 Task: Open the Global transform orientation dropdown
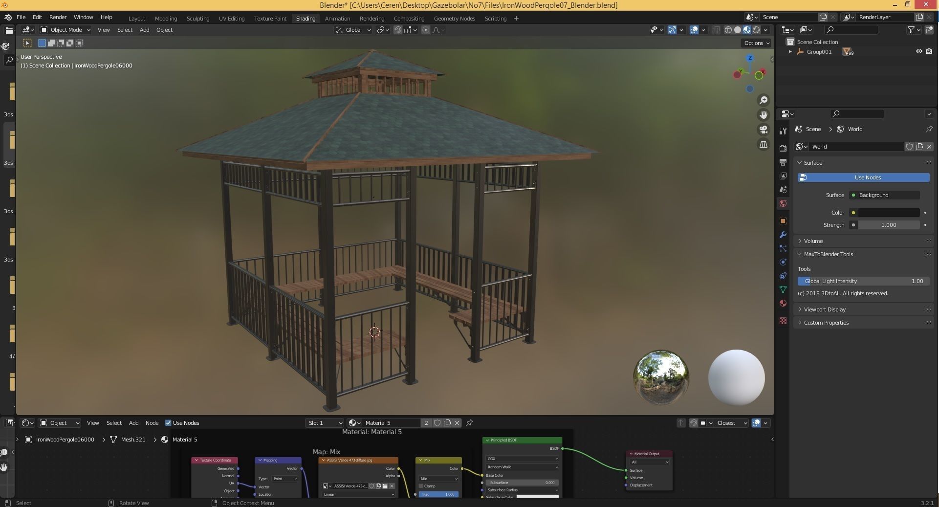tap(353, 30)
